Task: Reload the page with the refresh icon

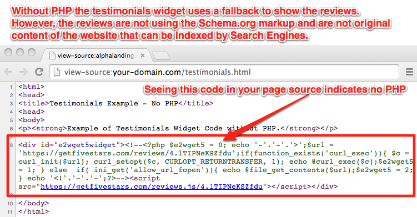Action: [39, 72]
